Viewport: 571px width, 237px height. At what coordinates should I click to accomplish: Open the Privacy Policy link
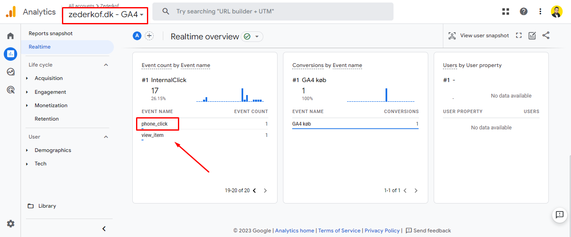pyautogui.click(x=382, y=231)
